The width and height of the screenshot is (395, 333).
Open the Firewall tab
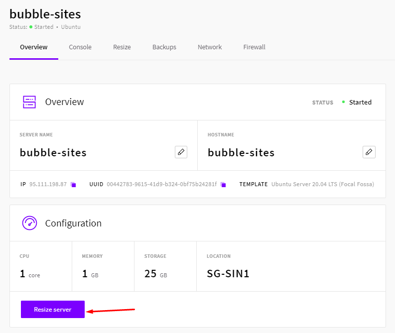coord(255,47)
